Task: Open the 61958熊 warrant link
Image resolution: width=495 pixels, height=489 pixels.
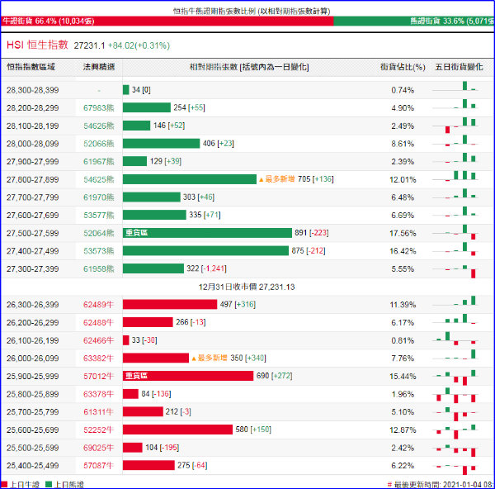Action: (98, 269)
